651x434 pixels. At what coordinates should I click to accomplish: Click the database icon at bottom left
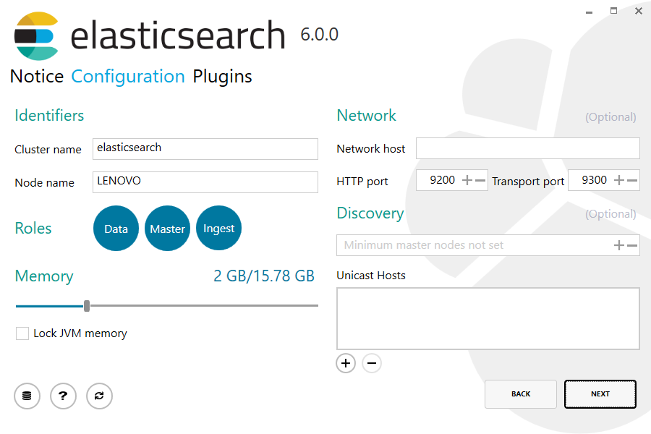[27, 396]
